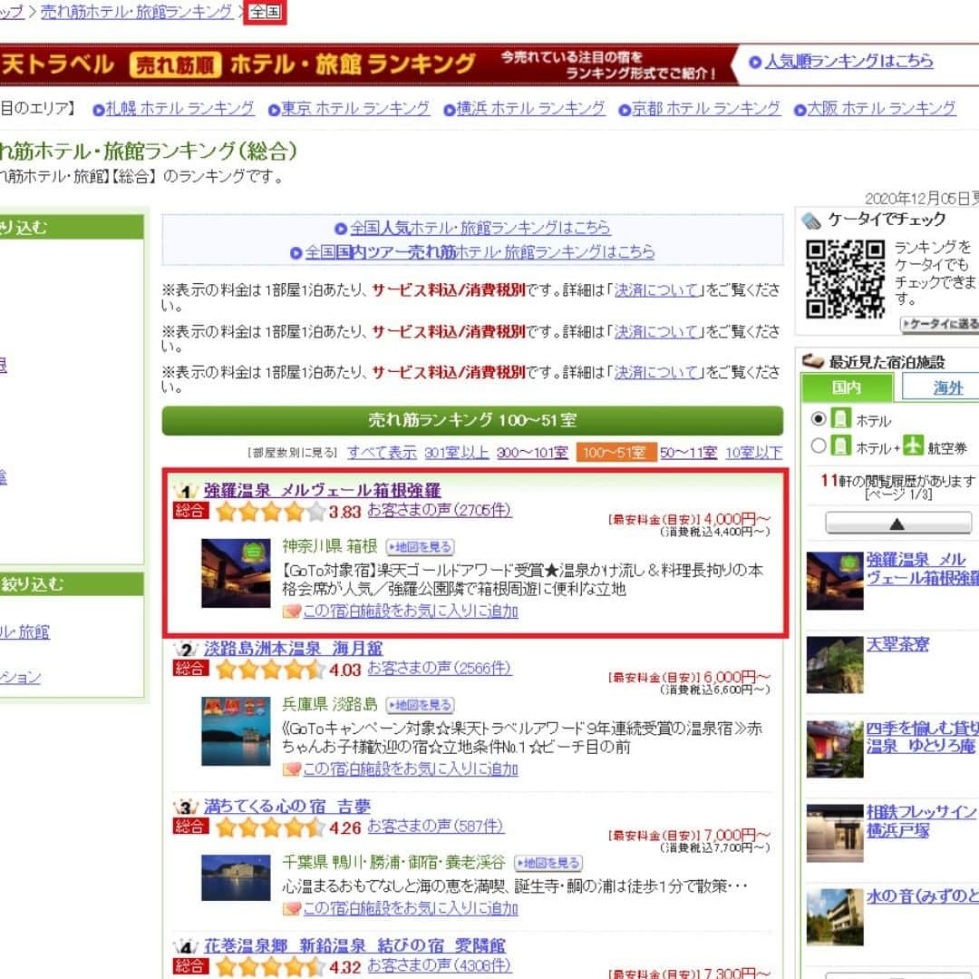This screenshot has height=979, width=979.
Task: Click favorite heart icon for メルヴェール箱根強羅
Action: [x=292, y=611]
